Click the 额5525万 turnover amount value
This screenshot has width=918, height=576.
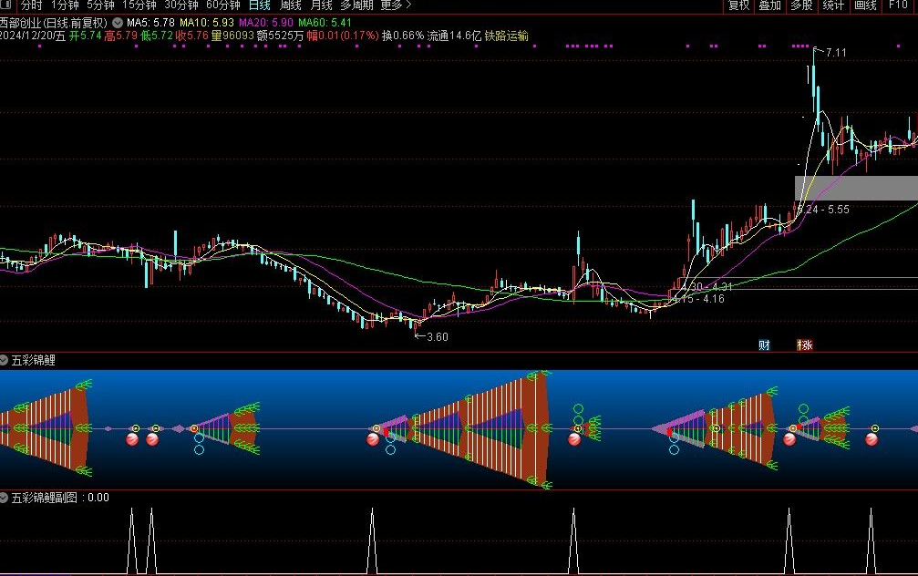coord(281,36)
